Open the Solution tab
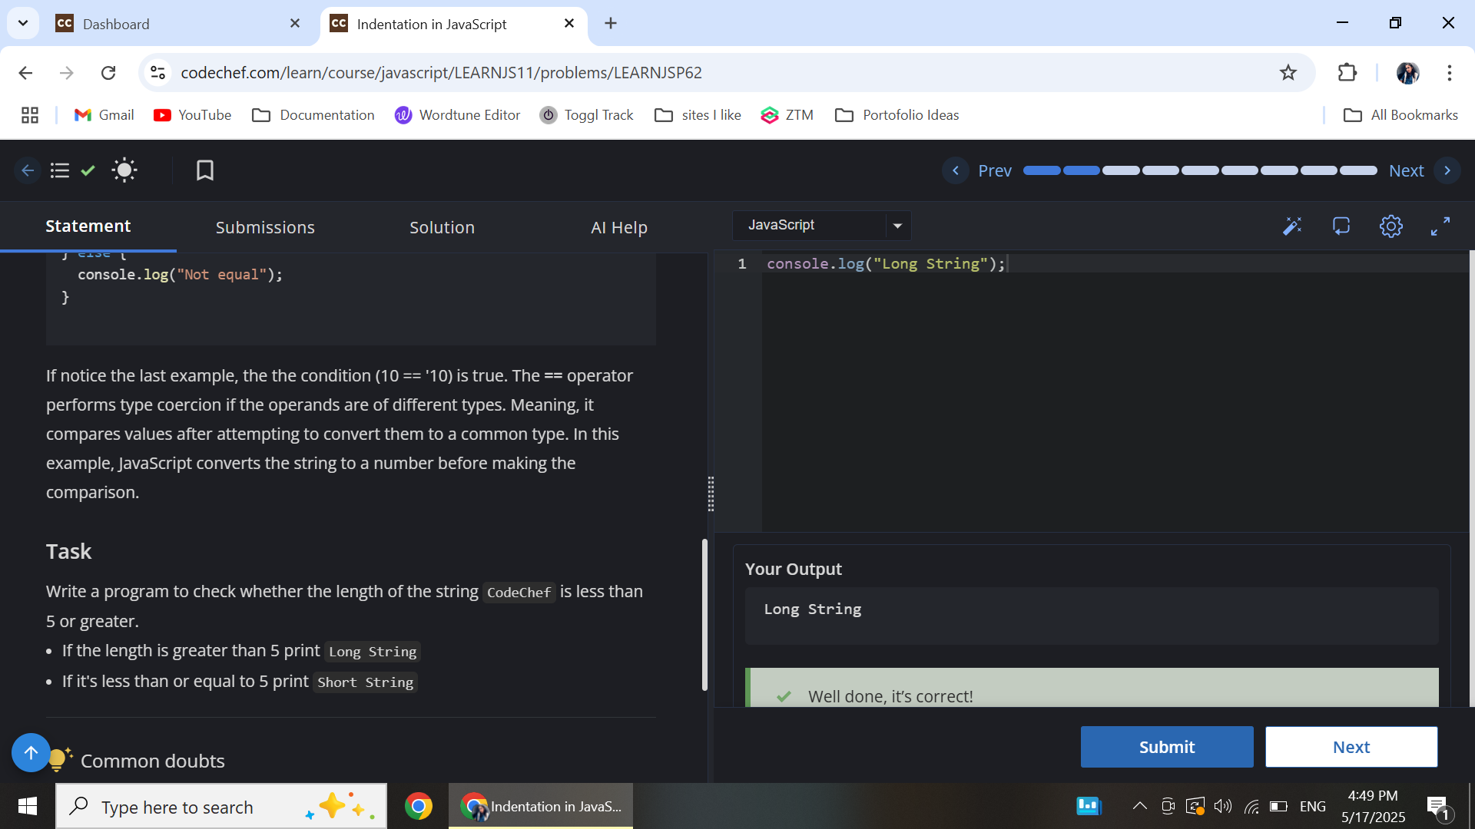1475x829 pixels. coord(442,227)
